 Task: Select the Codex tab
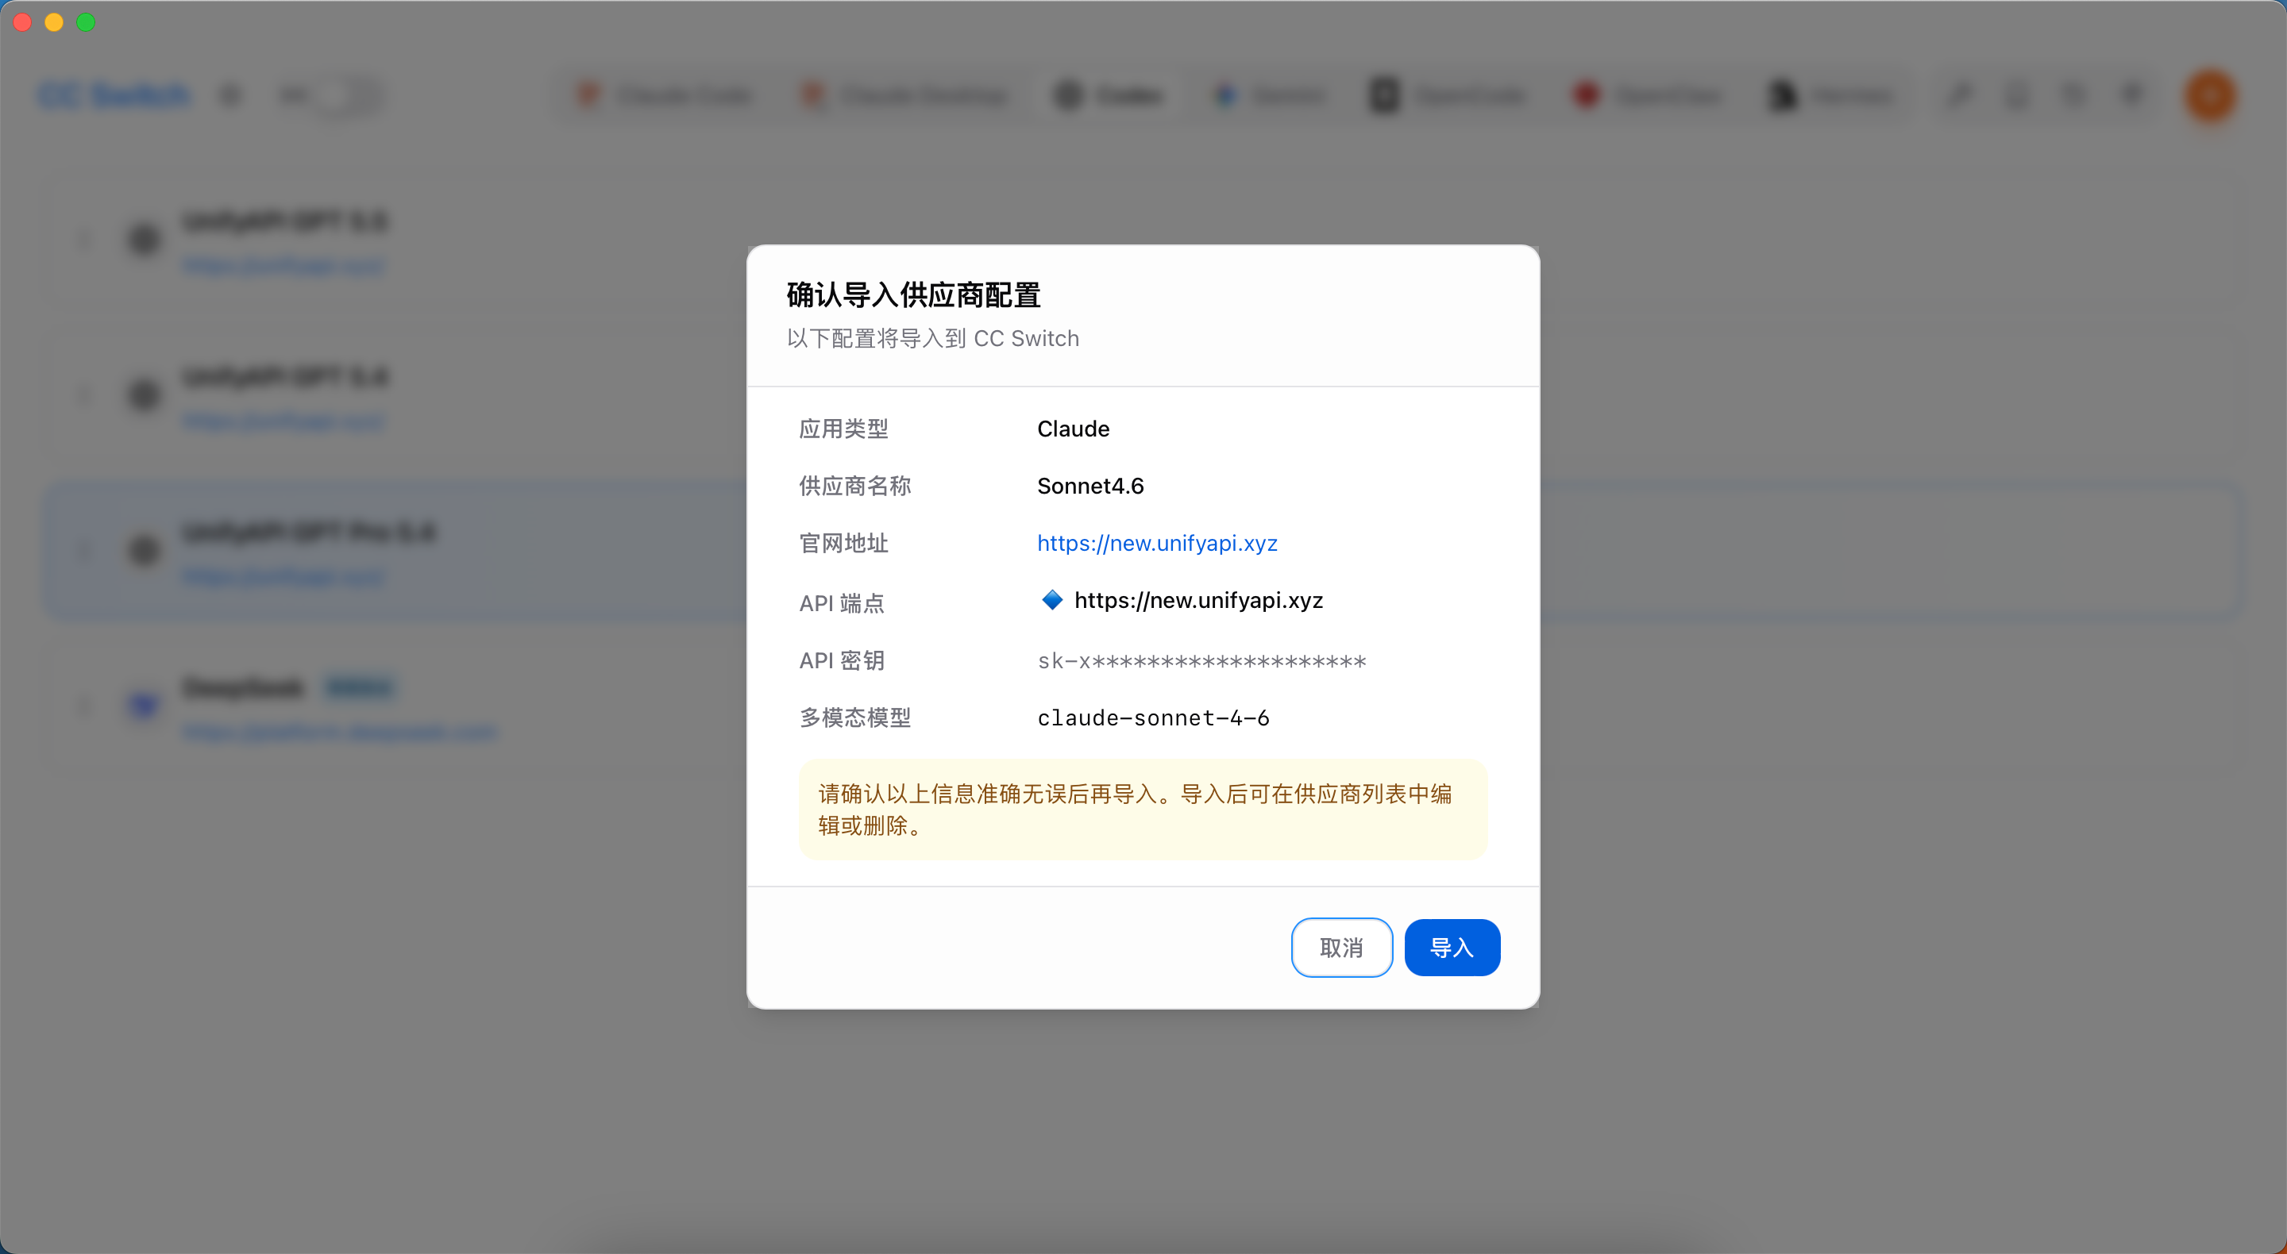tap(1109, 95)
